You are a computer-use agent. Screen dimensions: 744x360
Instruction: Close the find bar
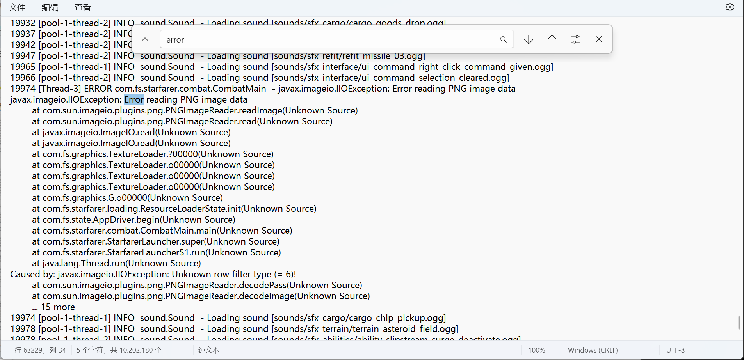(x=599, y=39)
